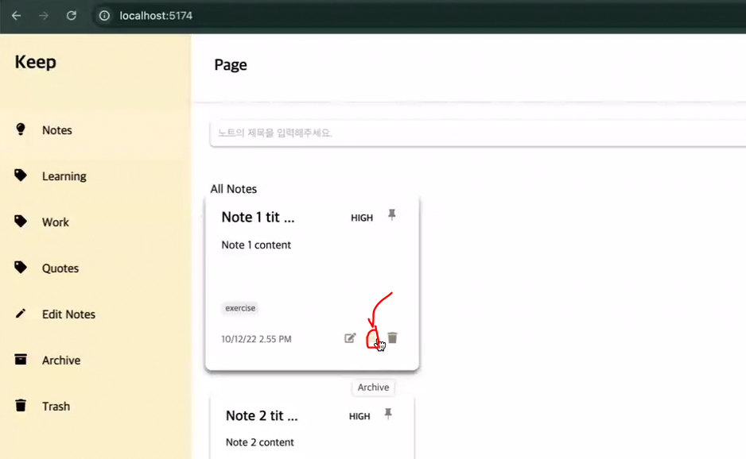
Task: Click the 10/12/22 2.55 PM date text
Action: pos(256,339)
